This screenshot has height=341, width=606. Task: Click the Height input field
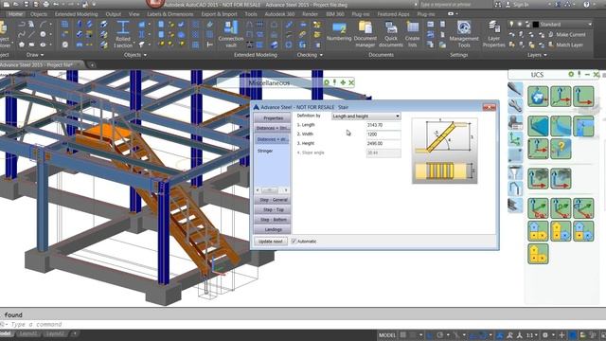tap(383, 143)
